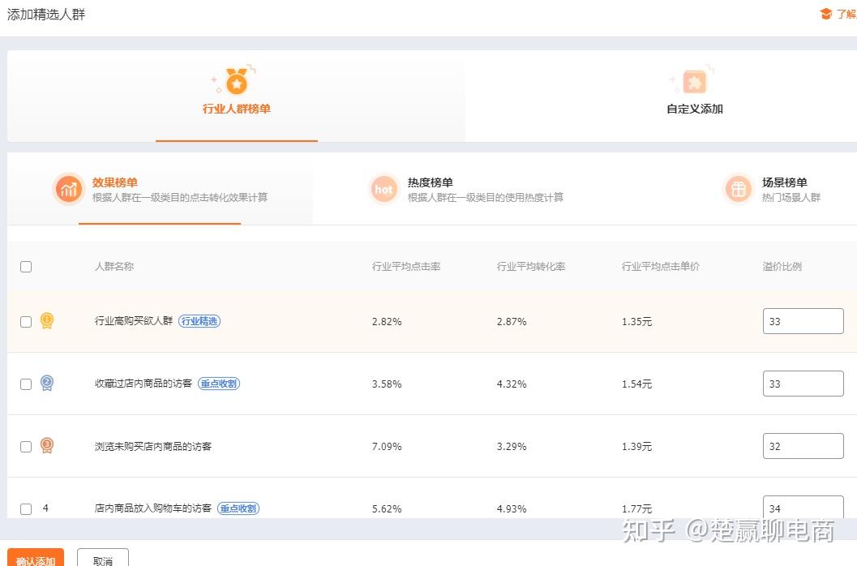Screen dimensions: 857x566
Task: Open the 场景榜单 tab
Action: (x=773, y=189)
